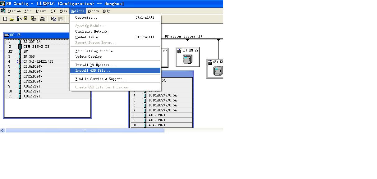The image size is (377, 179).
Task: Click module icon beside CP 341-RS422/485
Action: tap(20, 61)
